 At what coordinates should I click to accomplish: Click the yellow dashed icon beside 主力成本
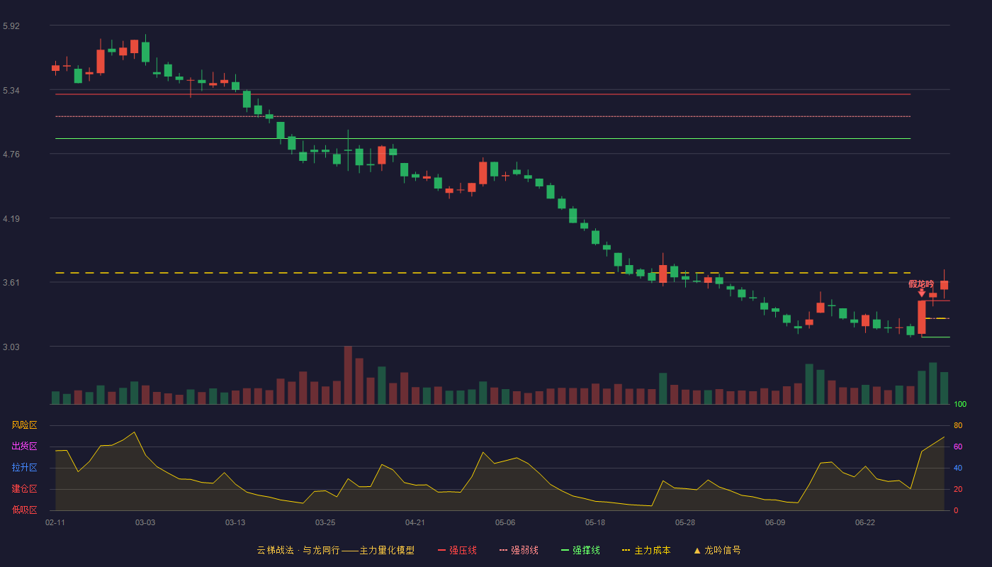coord(626,551)
